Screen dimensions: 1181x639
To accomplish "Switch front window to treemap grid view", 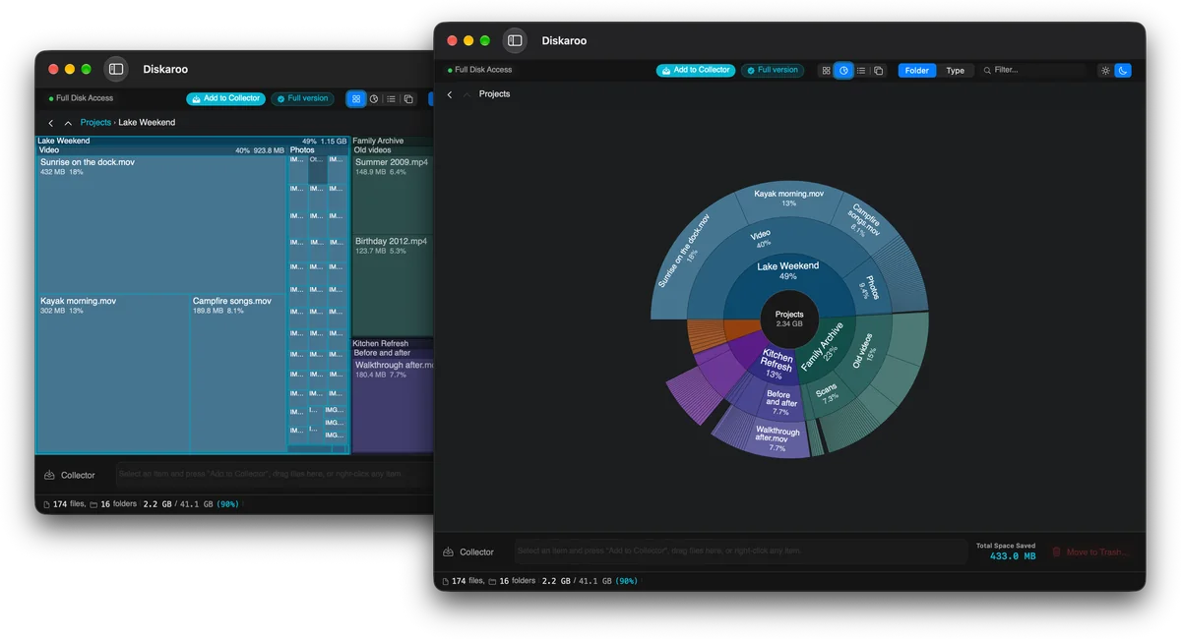I will click(826, 71).
